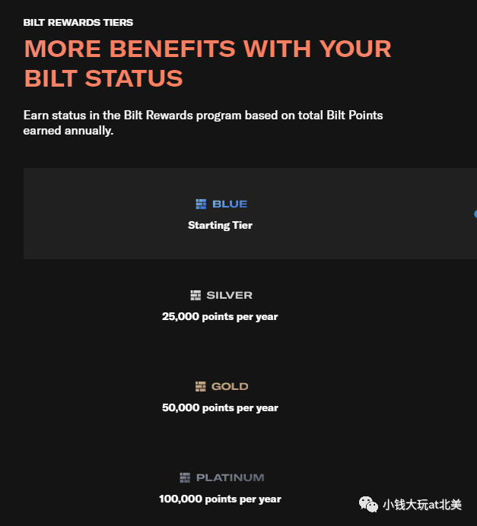Click the WeChat logo in the watermark
The image size is (477, 526).
click(x=368, y=505)
